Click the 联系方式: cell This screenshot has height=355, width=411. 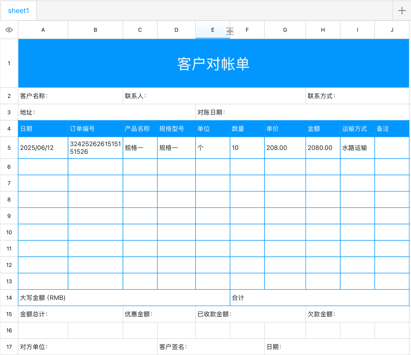358,96
